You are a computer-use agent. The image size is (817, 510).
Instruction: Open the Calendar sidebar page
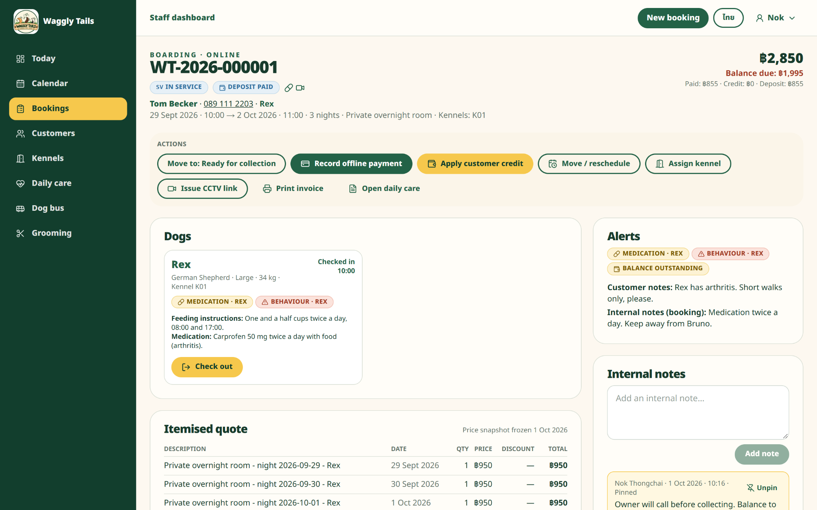click(68, 84)
